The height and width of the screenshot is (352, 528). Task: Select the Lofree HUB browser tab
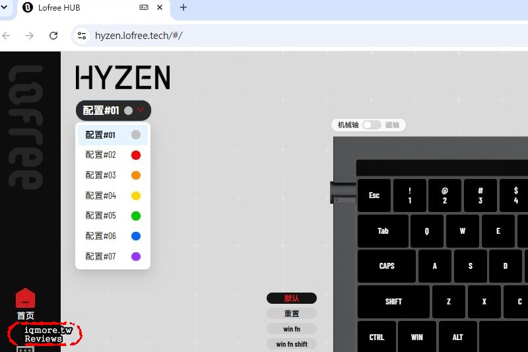click(x=93, y=8)
